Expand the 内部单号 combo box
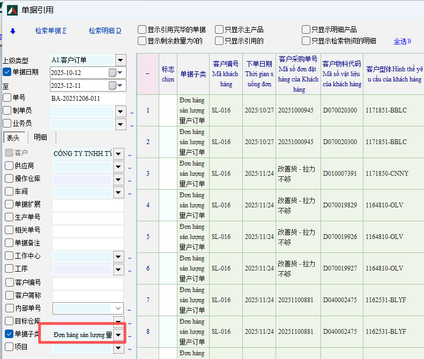Screen dimensions: 424x359 coord(118,308)
